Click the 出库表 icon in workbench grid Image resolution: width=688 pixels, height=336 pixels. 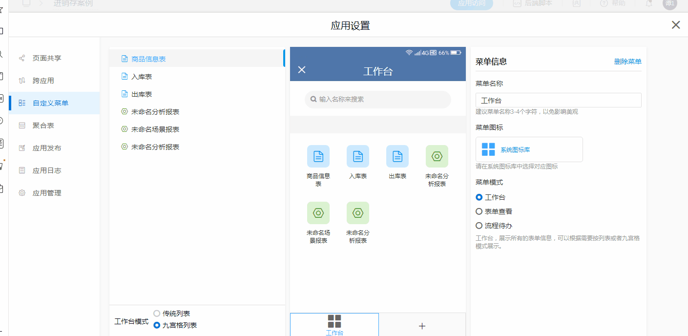click(x=397, y=156)
